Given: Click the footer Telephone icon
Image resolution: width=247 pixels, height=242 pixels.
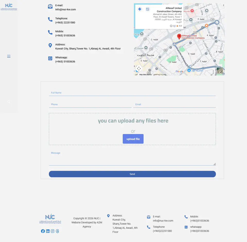Looking at the screenshot, I should 148,227.
